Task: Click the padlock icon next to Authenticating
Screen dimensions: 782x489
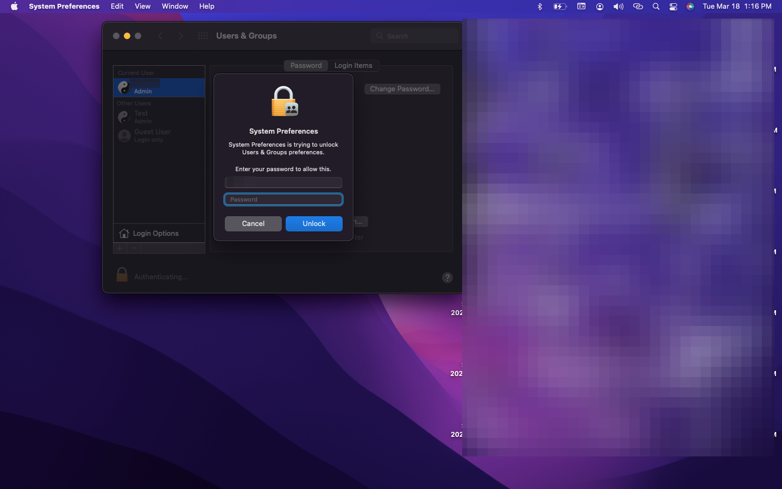Action: tap(122, 275)
